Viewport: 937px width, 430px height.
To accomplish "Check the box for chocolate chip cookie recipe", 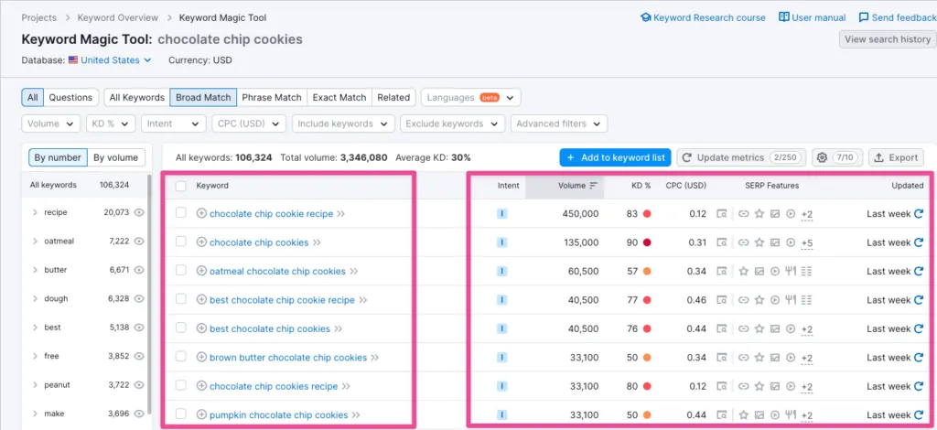I will (181, 213).
